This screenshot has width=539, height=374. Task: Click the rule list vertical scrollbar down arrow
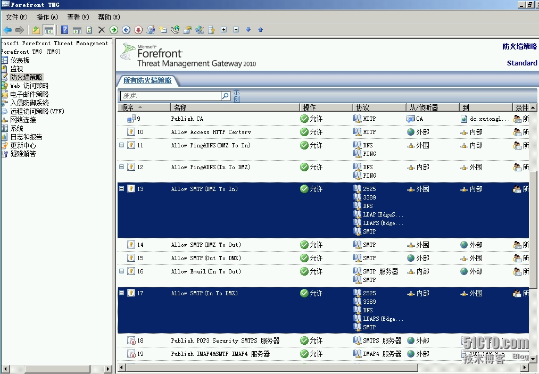coord(533,359)
